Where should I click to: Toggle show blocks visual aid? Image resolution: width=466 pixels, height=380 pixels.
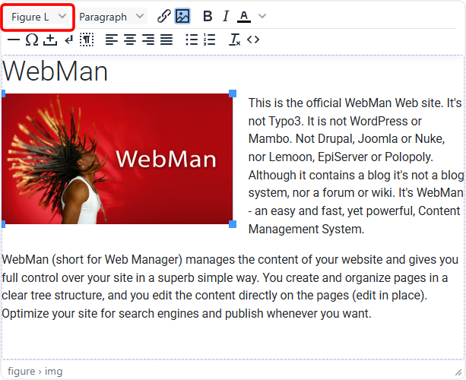87,40
